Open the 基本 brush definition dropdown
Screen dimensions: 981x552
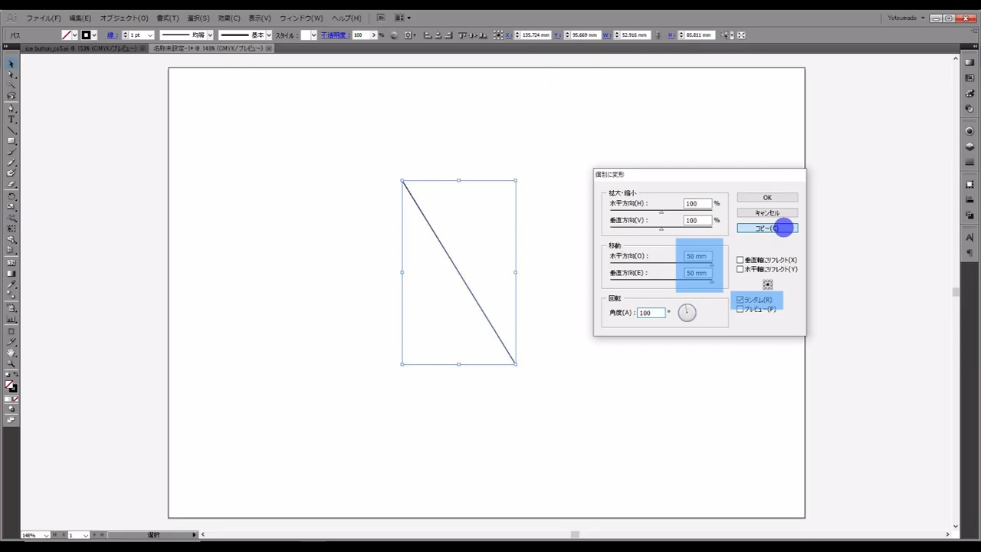pos(268,35)
